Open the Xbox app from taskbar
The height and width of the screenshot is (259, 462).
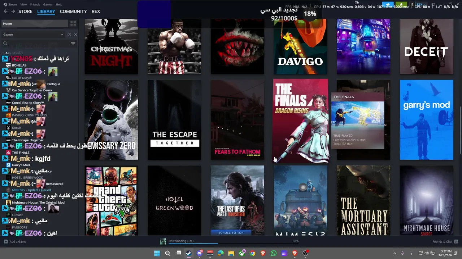[x=242, y=253]
